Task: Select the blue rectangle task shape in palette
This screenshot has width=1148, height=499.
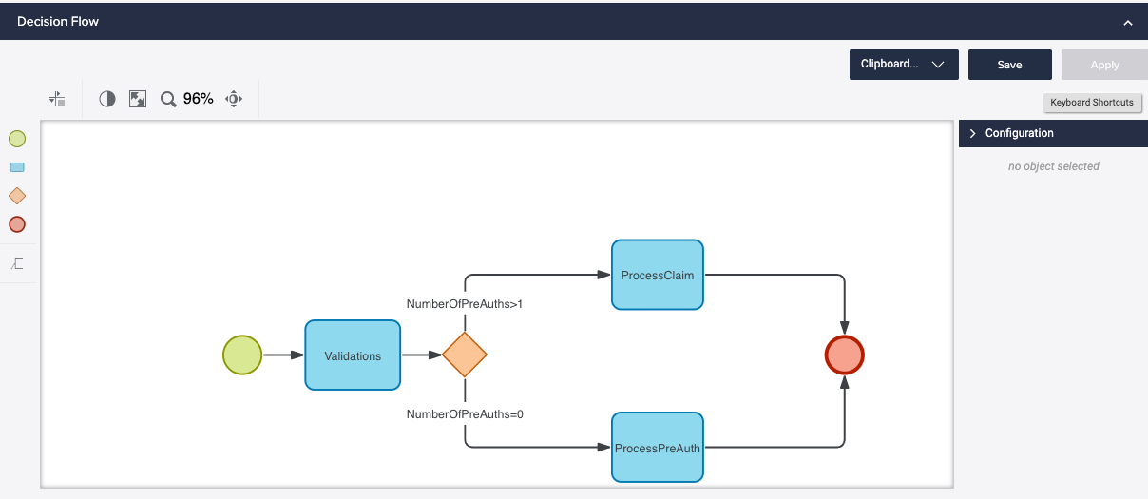Action: tap(17, 167)
